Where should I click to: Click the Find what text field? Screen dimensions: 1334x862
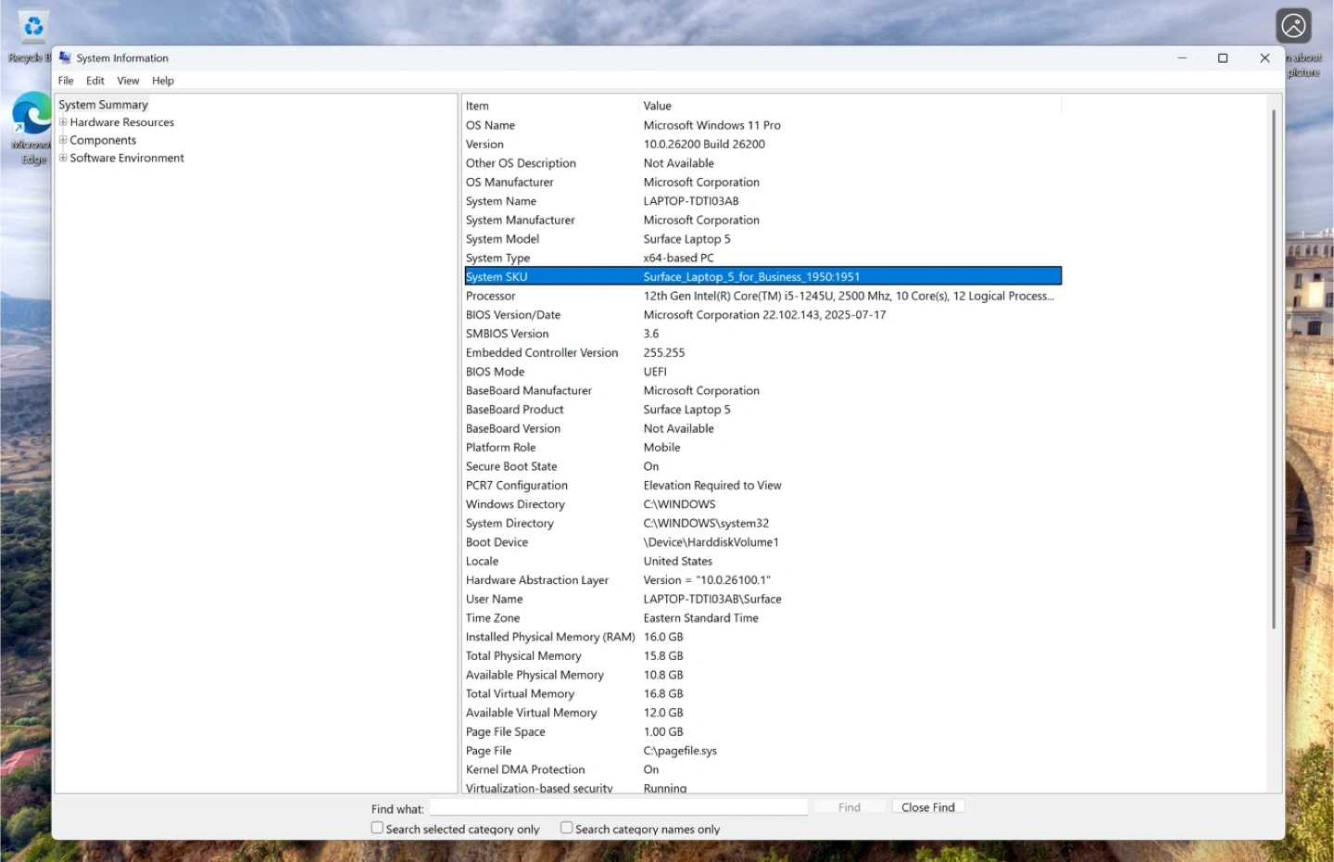pos(618,807)
